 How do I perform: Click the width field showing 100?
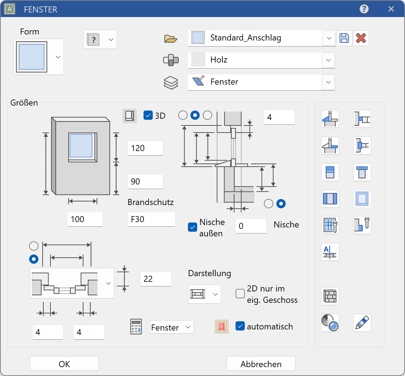pos(85,219)
